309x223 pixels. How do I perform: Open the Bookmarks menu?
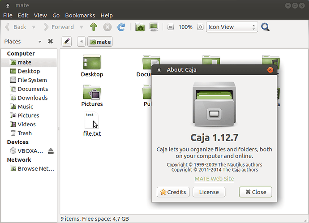tap(80, 15)
